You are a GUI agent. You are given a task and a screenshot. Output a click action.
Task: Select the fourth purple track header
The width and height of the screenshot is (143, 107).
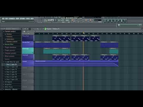28,57
